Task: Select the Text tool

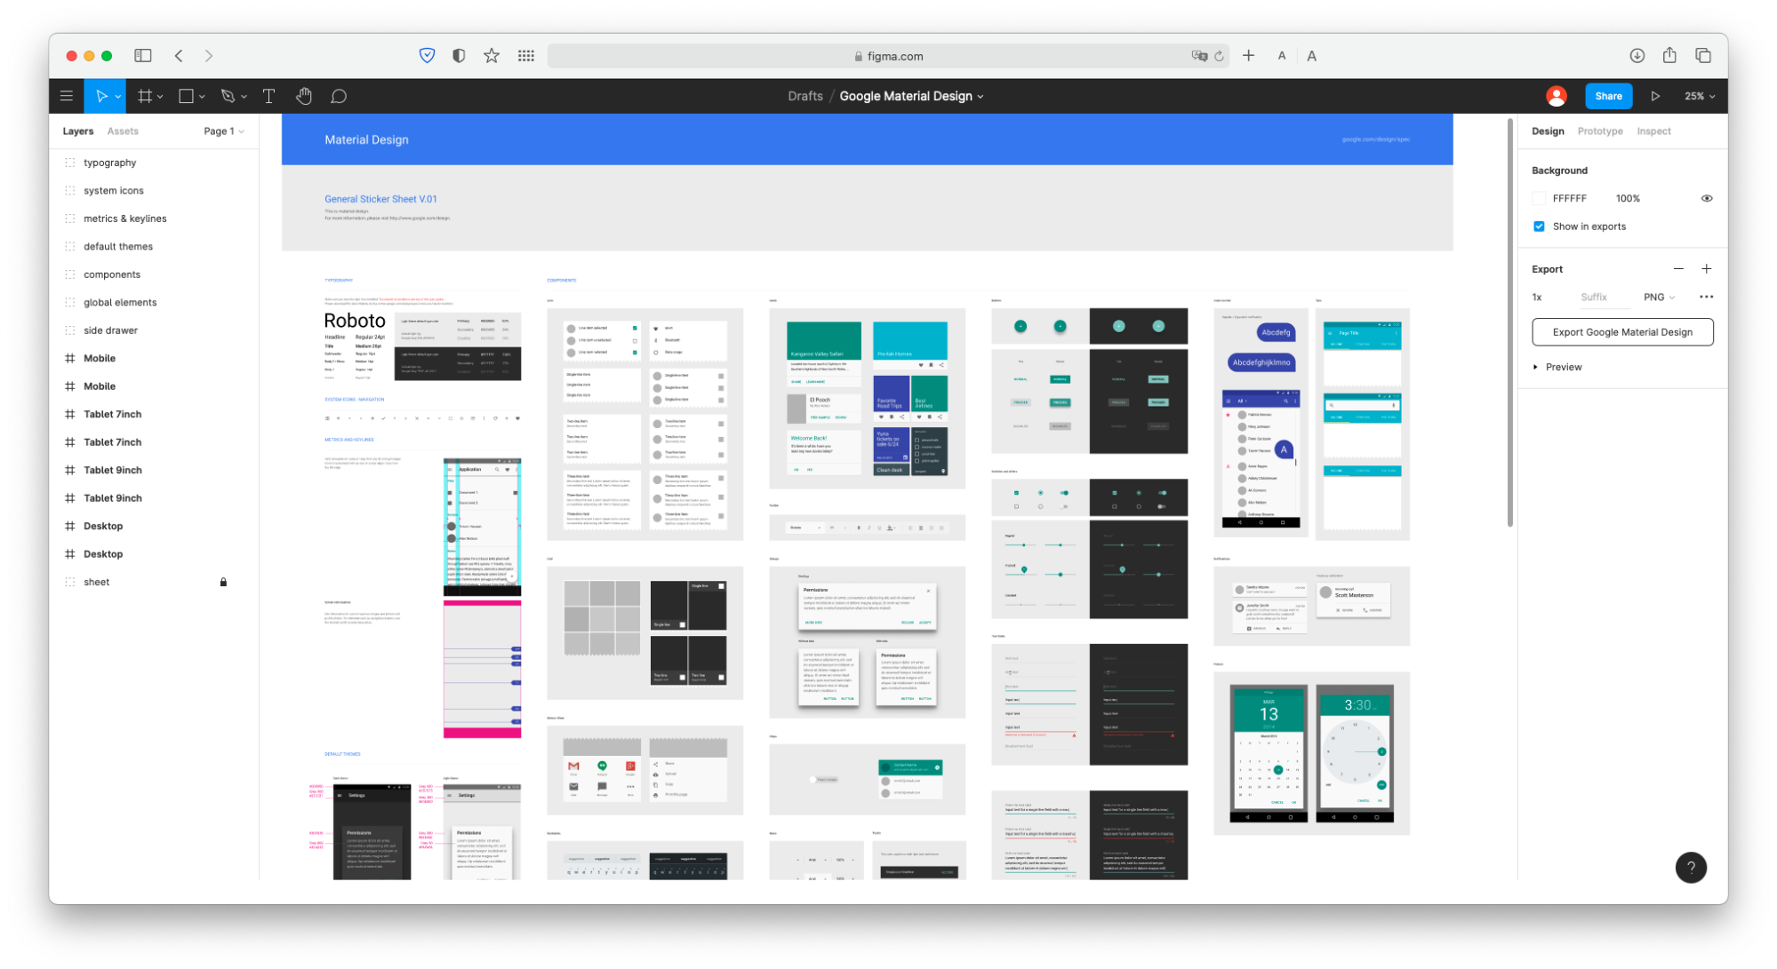Action: [x=268, y=96]
